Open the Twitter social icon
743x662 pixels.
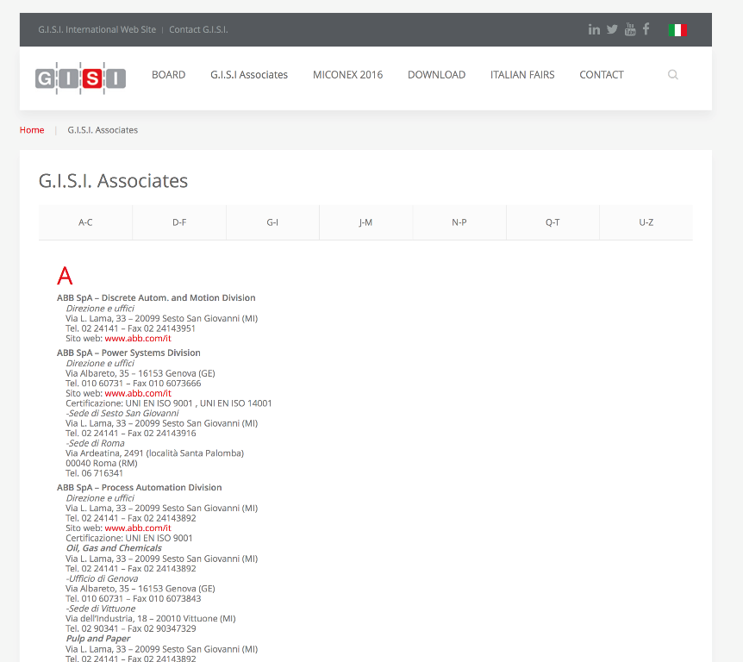click(x=612, y=29)
